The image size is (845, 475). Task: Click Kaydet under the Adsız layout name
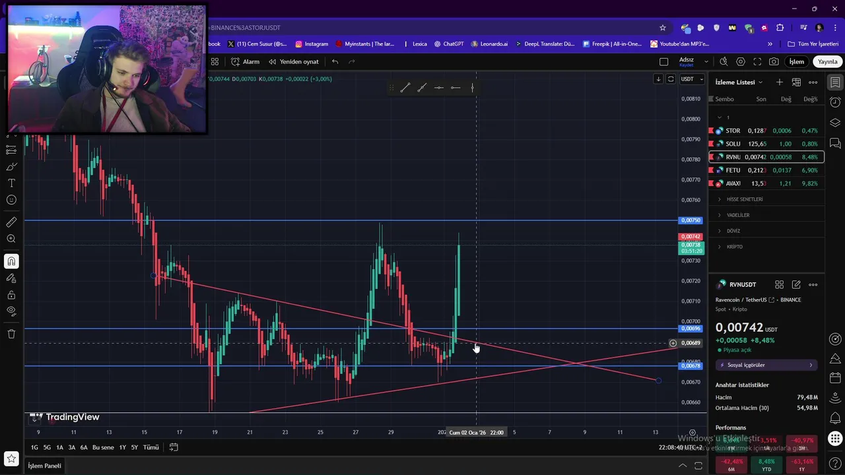pyautogui.click(x=687, y=65)
